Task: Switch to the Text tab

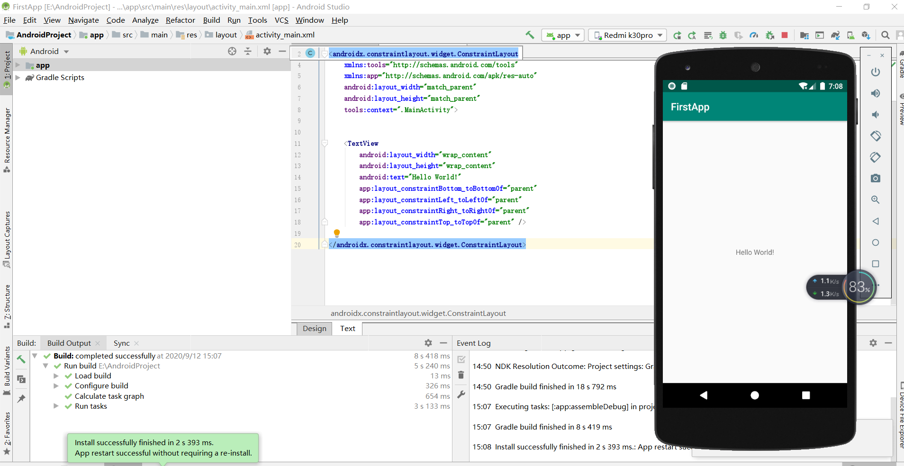Action: [347, 328]
